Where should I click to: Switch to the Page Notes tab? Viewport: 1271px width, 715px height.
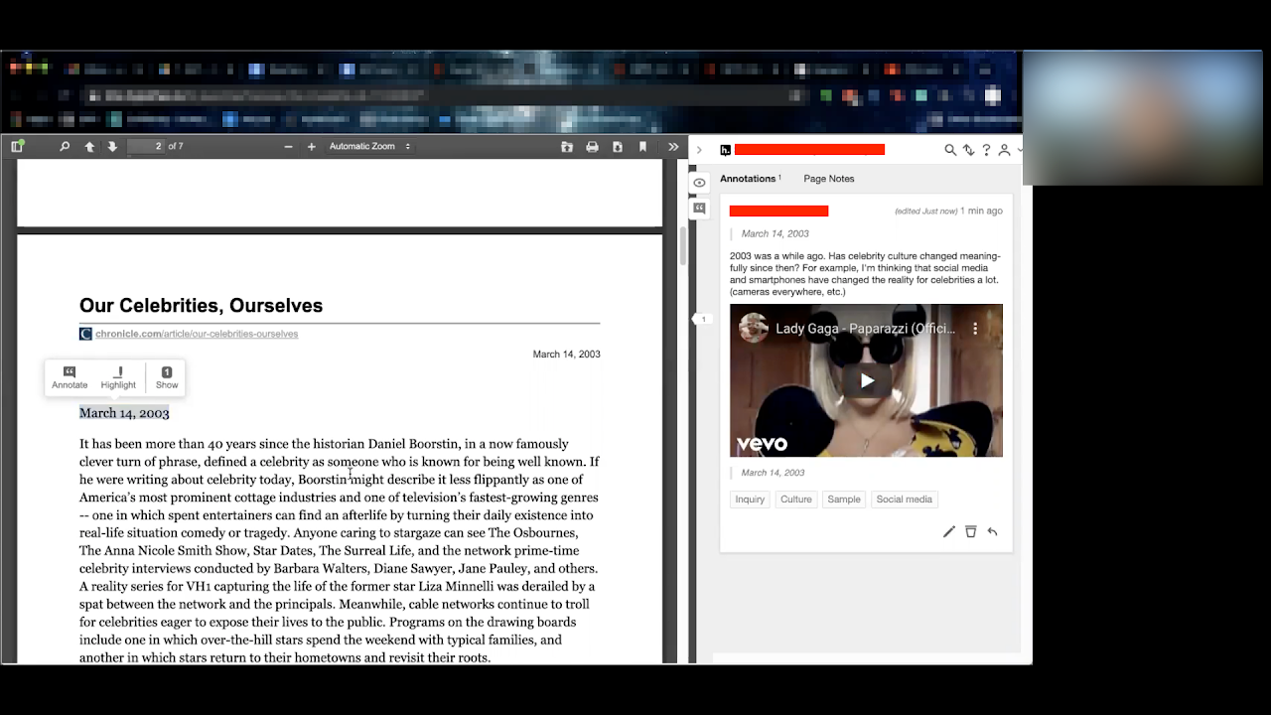[829, 179]
